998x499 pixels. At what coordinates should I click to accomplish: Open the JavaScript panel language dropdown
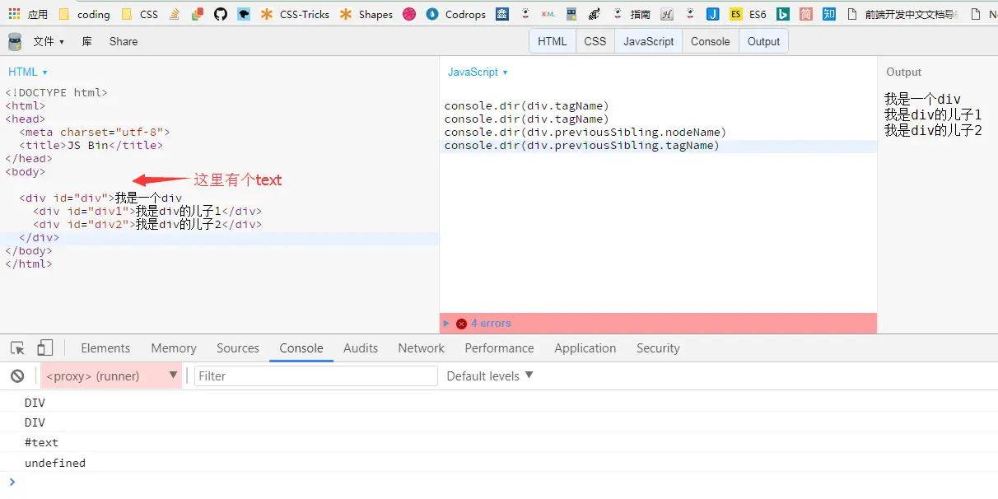[478, 72]
